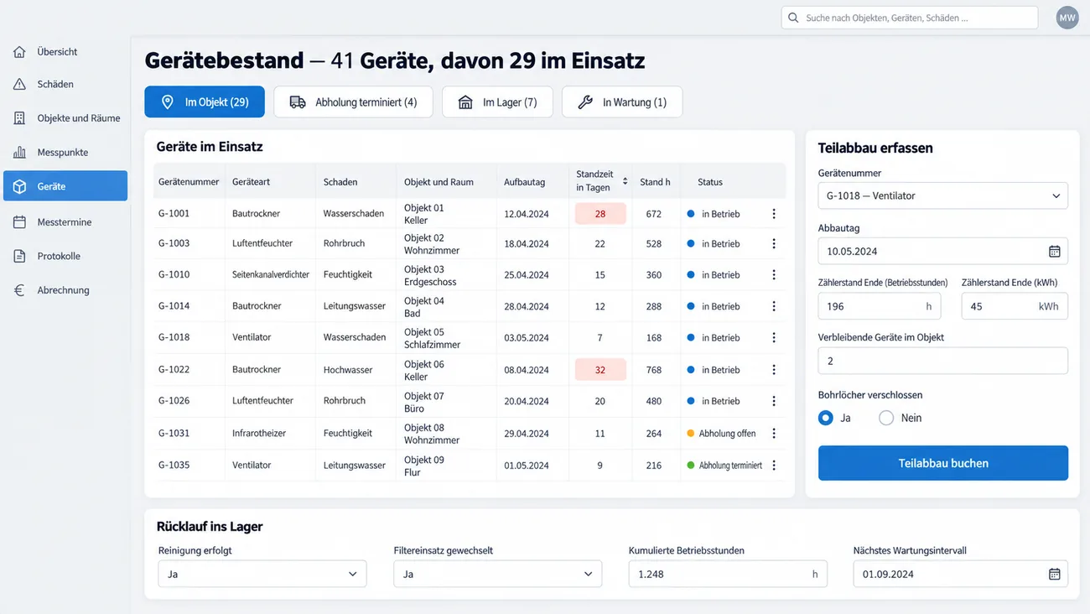This screenshot has width=1090, height=614.
Task: Open row menu for G-1035
Action: coord(774,466)
